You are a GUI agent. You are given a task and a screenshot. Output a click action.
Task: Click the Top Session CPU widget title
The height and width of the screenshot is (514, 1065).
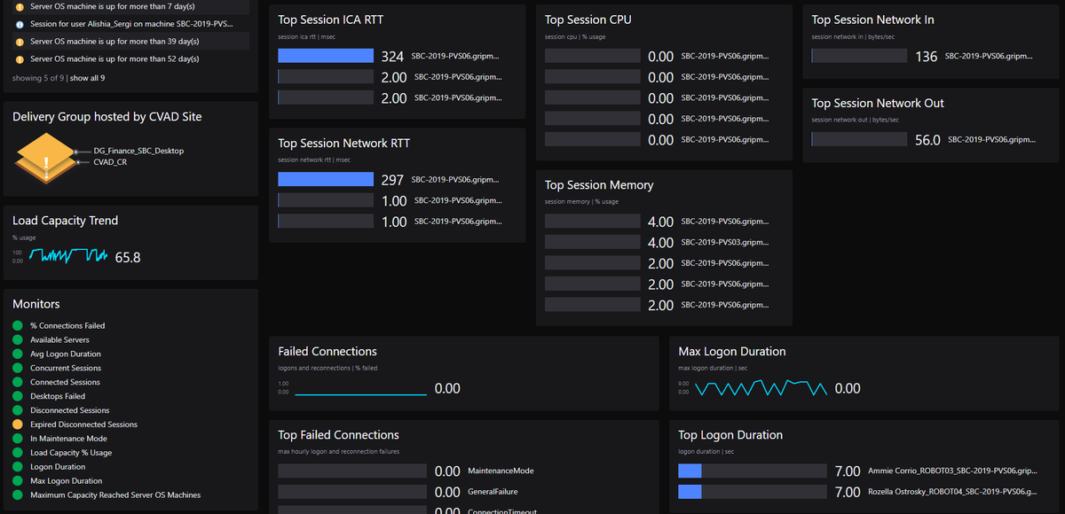click(x=588, y=19)
